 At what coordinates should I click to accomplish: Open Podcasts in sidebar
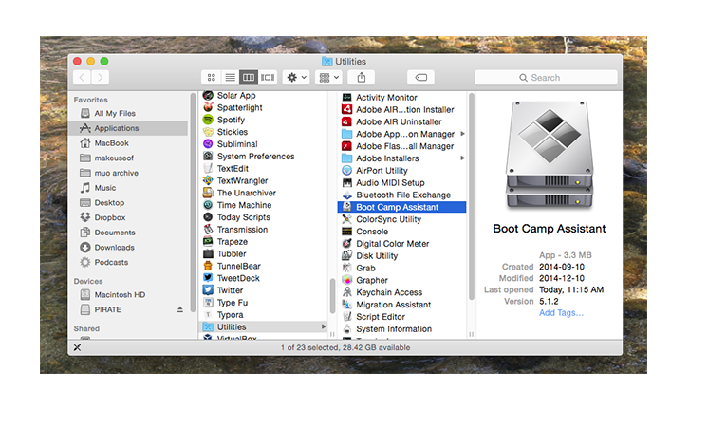pyautogui.click(x=111, y=262)
